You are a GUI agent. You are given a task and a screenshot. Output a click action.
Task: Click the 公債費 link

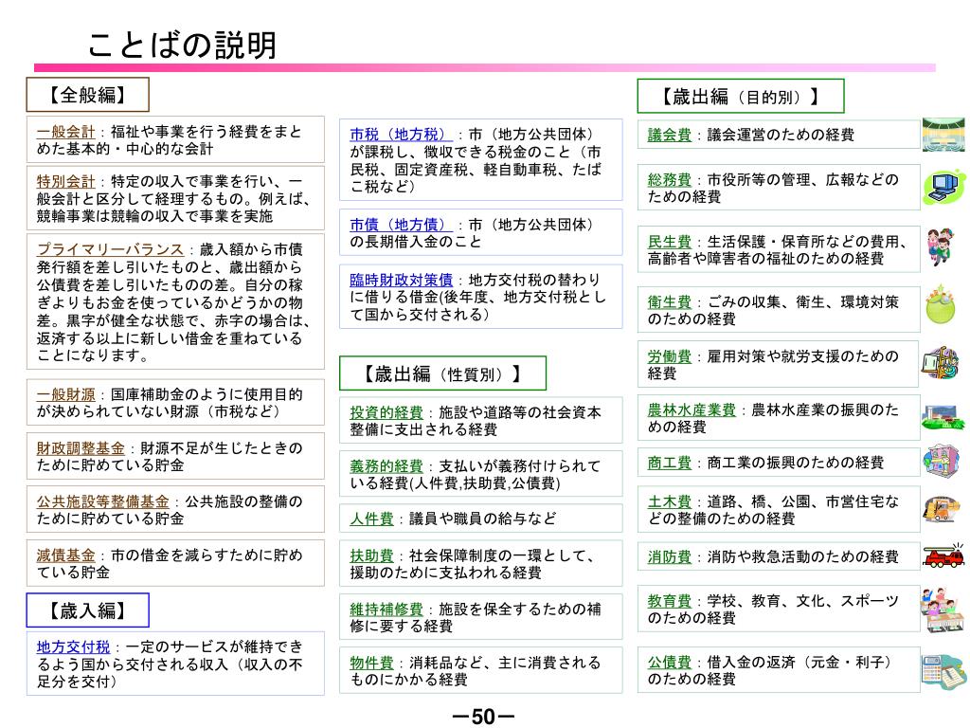click(x=670, y=663)
